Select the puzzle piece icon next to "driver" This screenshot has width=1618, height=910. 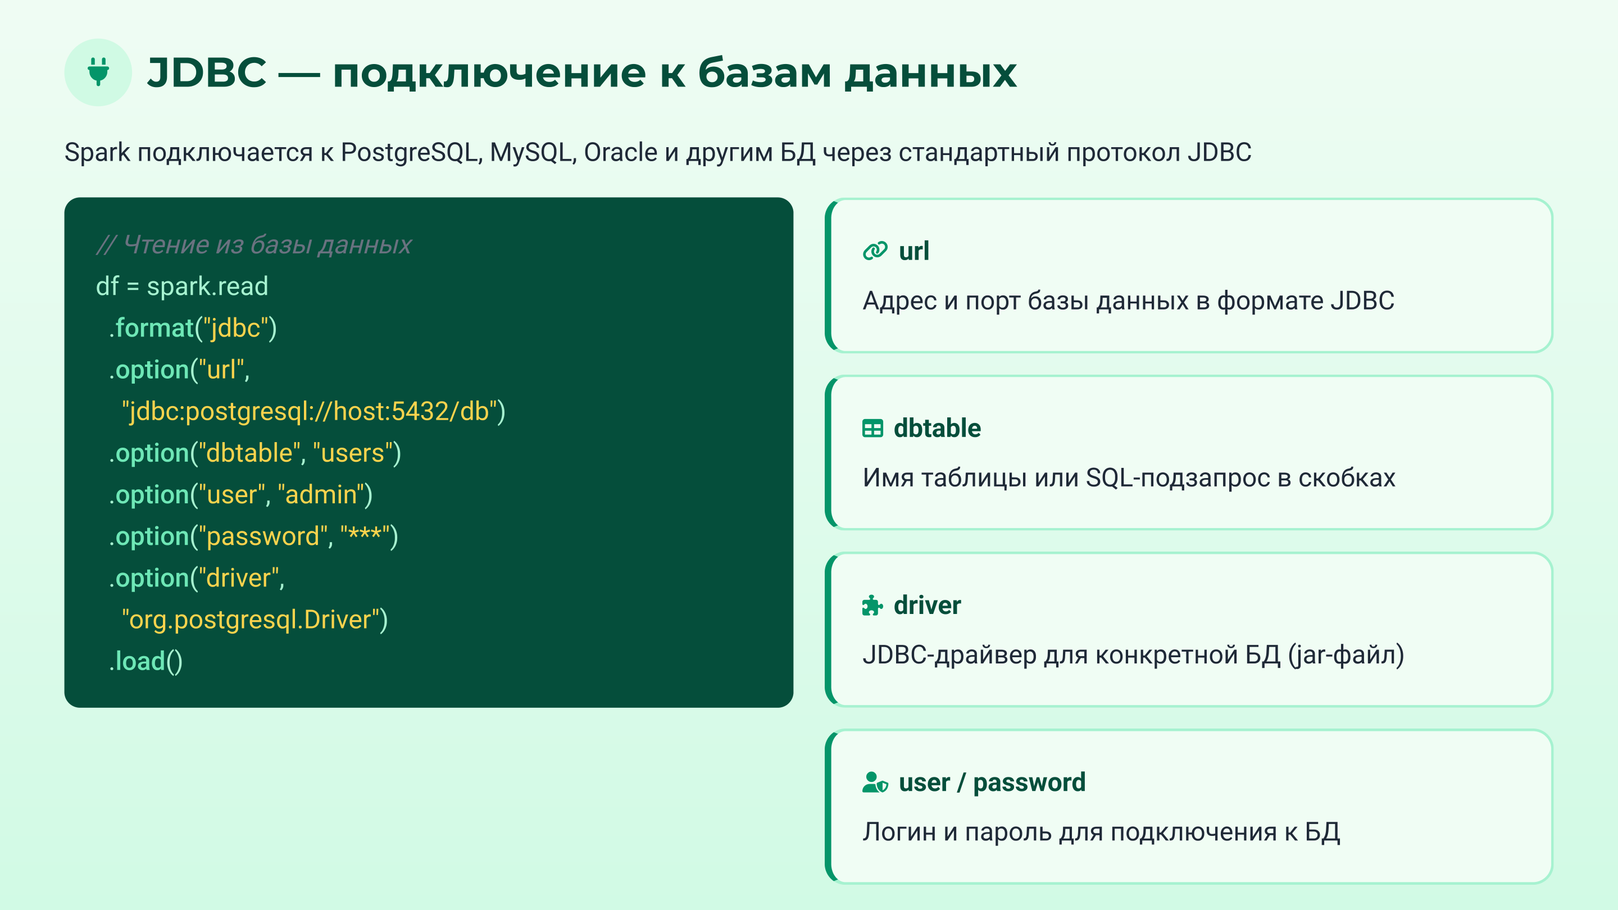pos(873,605)
